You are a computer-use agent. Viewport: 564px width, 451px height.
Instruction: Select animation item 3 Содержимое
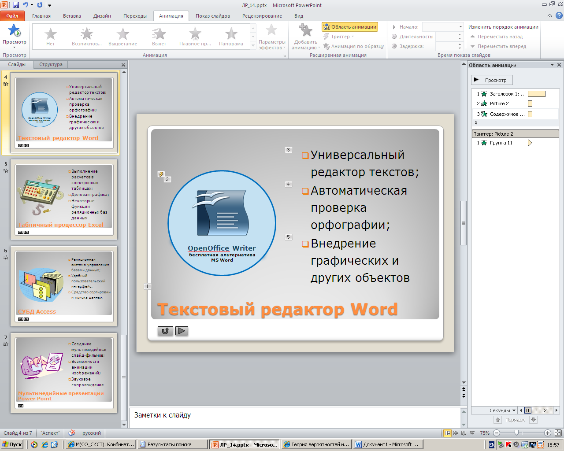point(515,114)
